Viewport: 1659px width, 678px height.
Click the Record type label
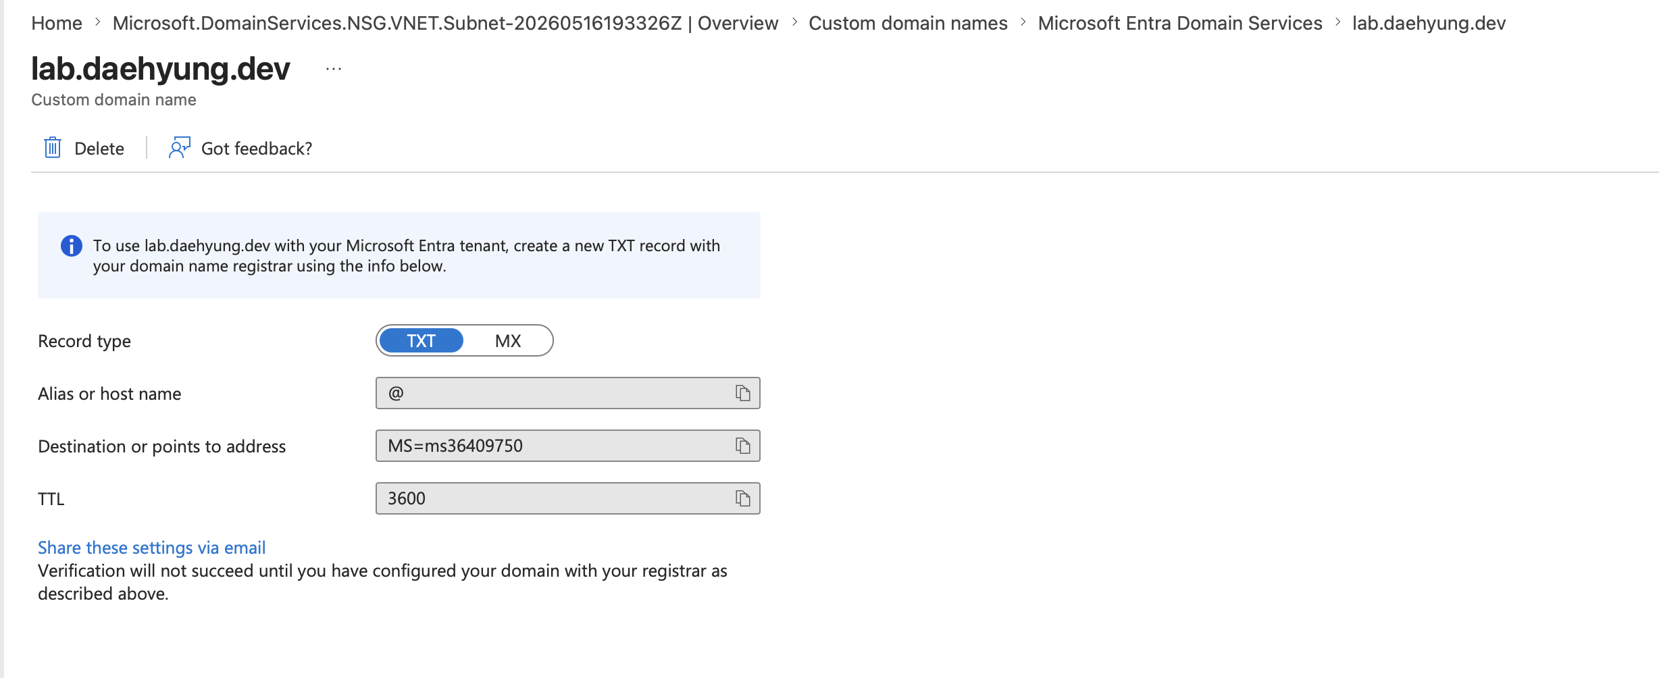[x=84, y=341]
